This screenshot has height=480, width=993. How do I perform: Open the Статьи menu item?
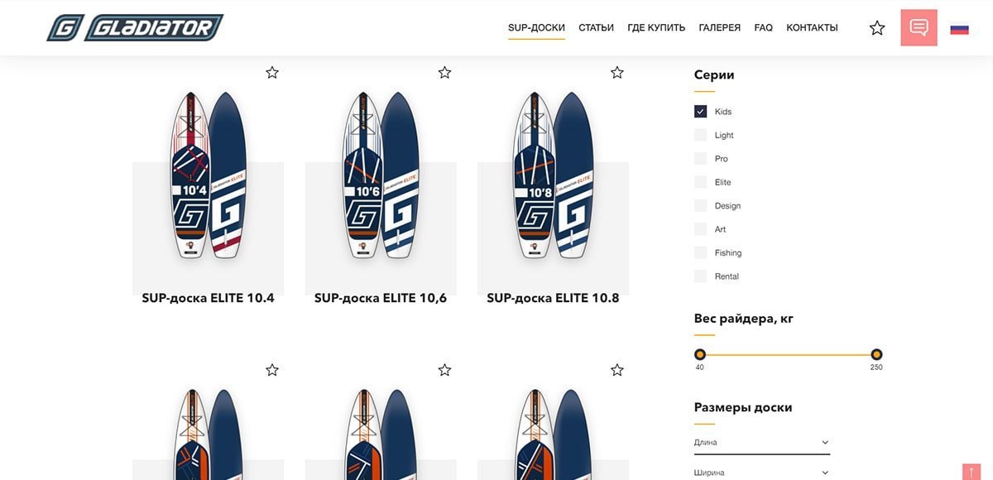pyautogui.click(x=596, y=28)
